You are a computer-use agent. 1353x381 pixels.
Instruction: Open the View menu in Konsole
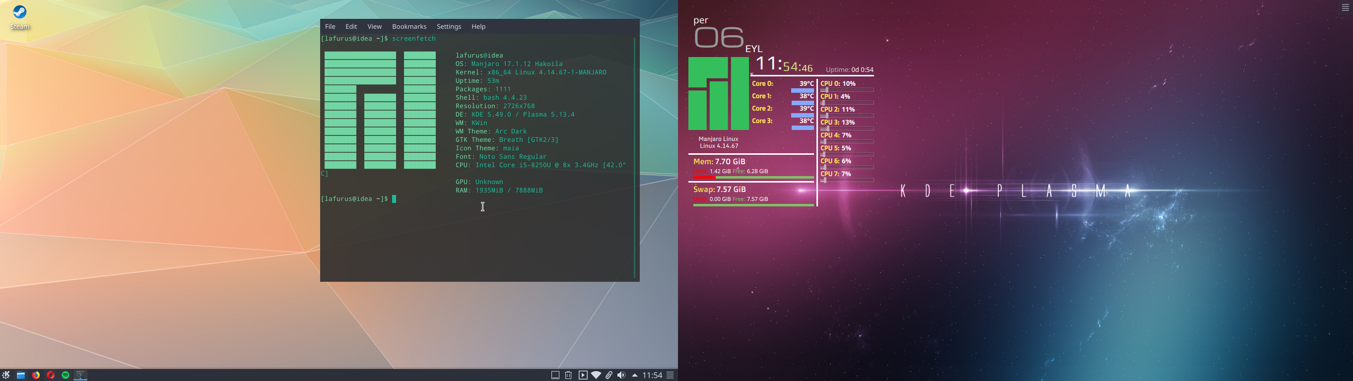375,26
